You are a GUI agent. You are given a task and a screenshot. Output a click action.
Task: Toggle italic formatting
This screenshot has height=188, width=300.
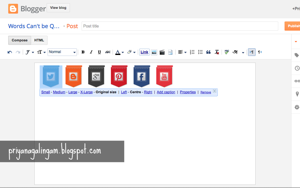pos(91,52)
